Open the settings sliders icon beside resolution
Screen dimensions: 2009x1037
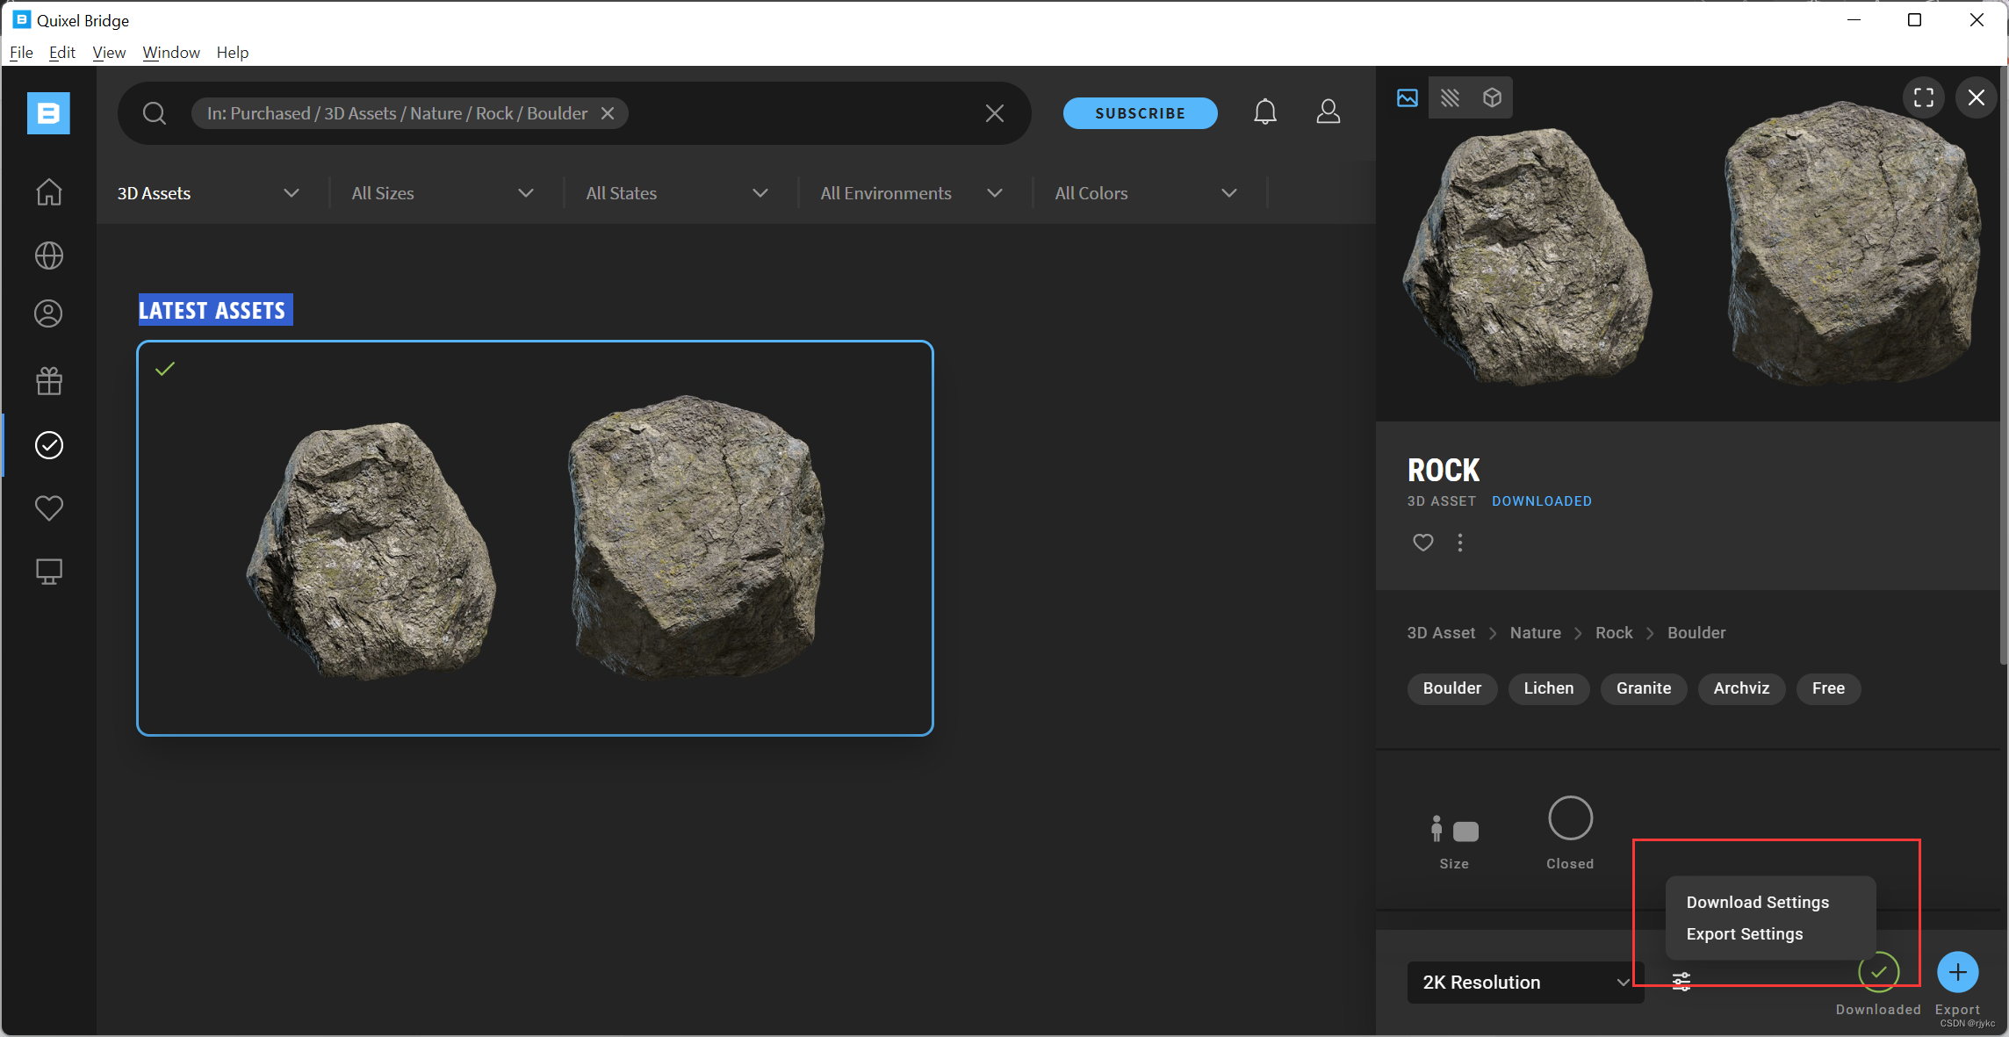pyautogui.click(x=1681, y=982)
